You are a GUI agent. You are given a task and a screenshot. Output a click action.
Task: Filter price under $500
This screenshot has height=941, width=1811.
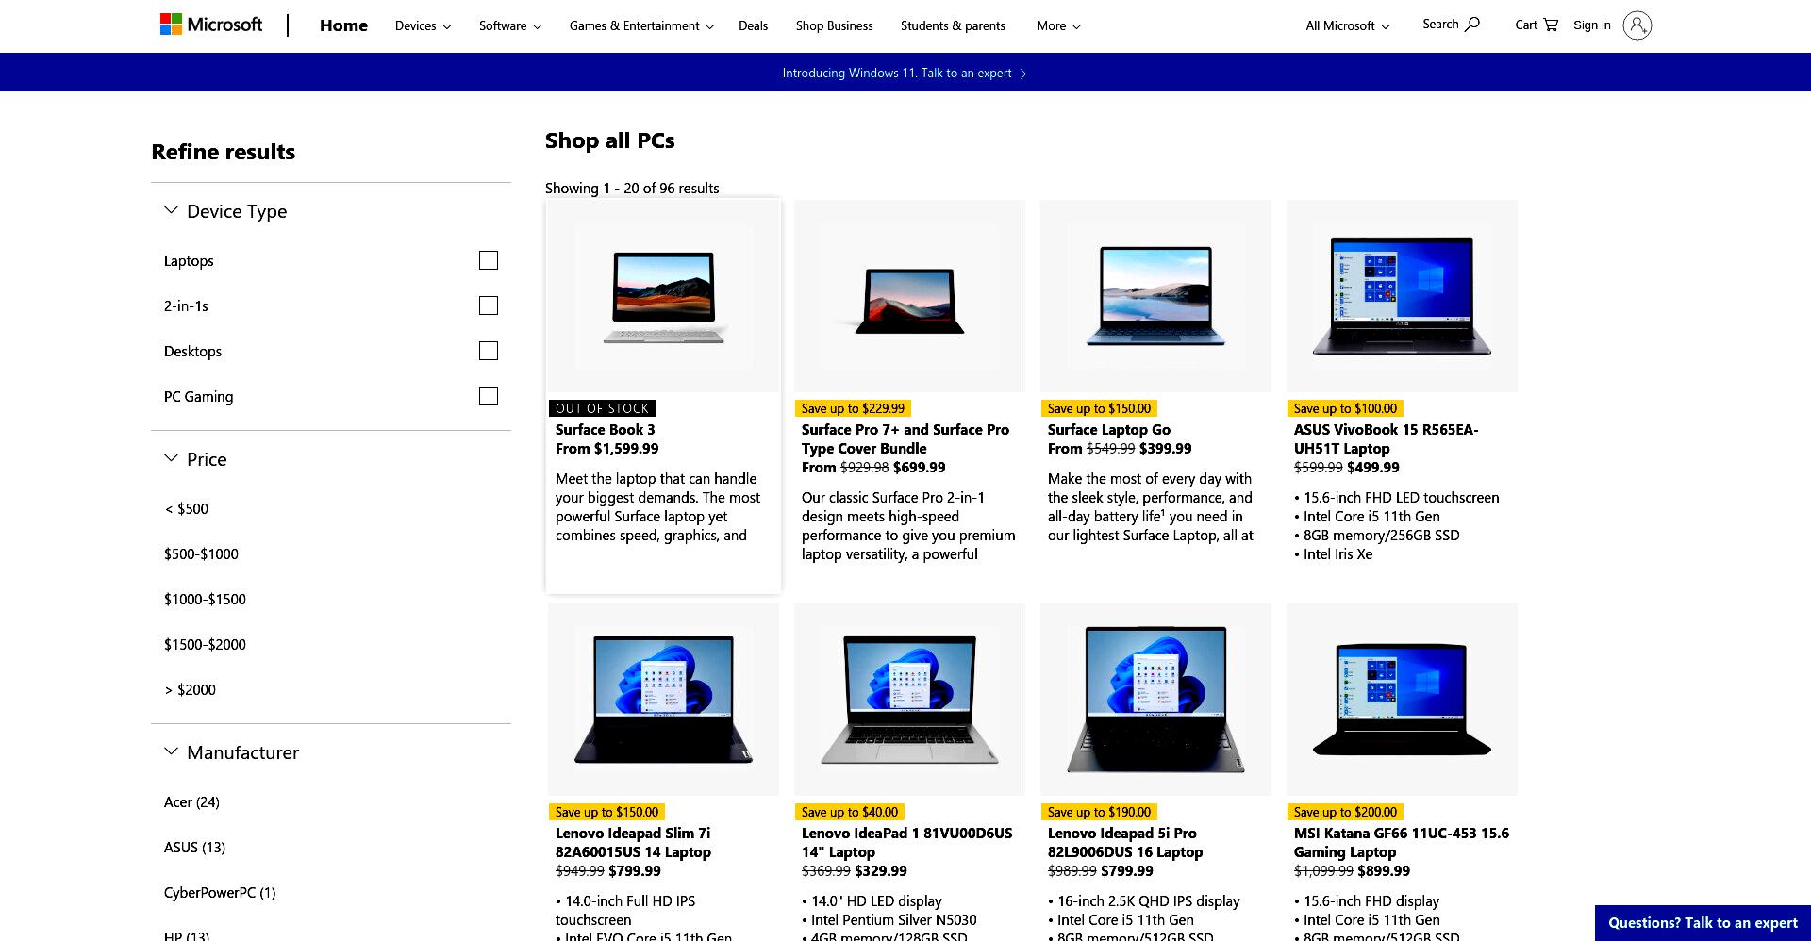(187, 508)
